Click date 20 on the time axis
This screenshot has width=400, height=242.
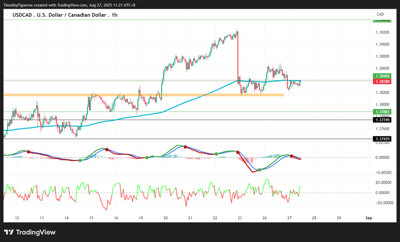166,218
